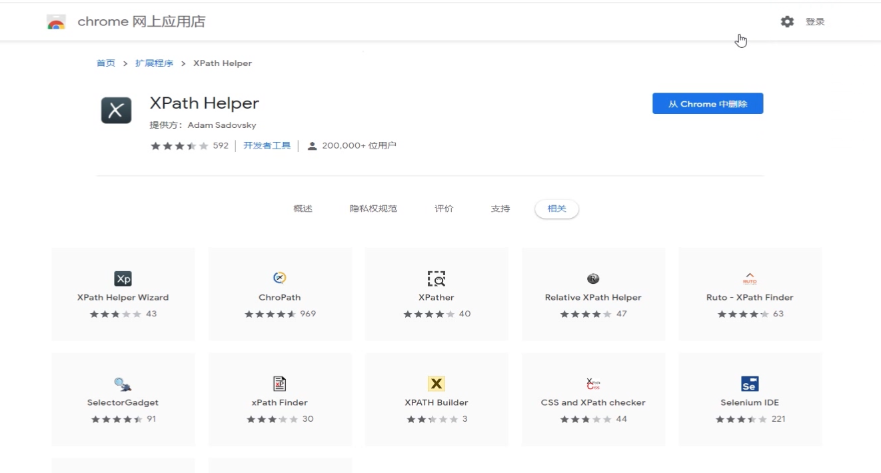The image size is (881, 473).
Task: Open the xPath Finder document icon
Action: click(279, 384)
